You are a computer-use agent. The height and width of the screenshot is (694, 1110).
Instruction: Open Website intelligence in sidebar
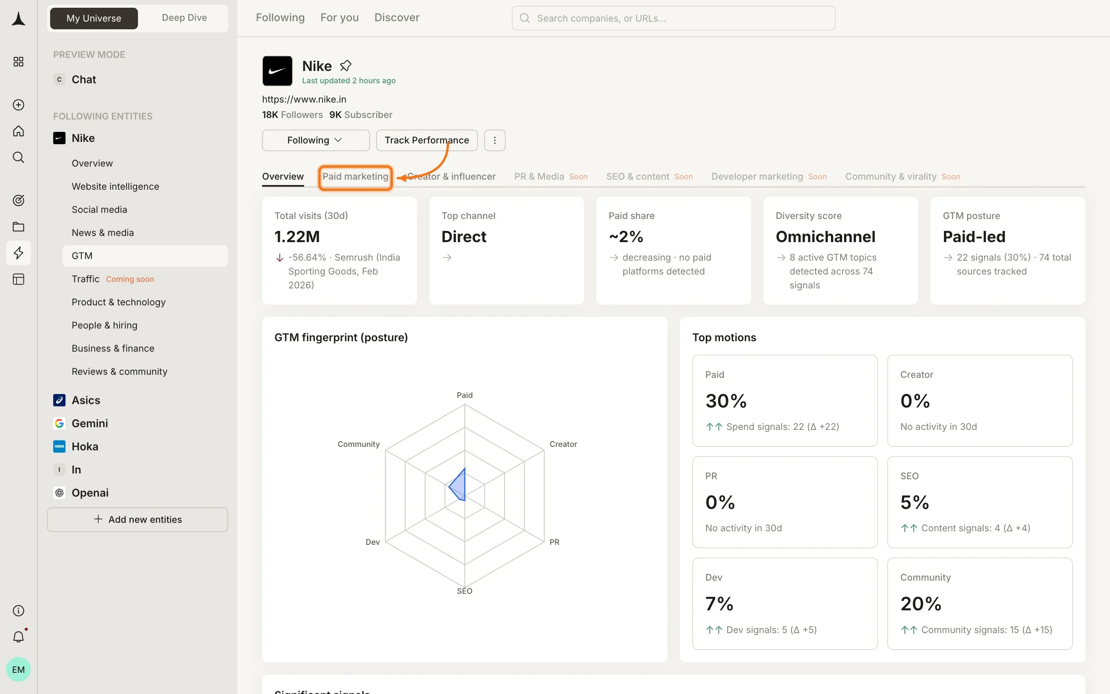(115, 186)
